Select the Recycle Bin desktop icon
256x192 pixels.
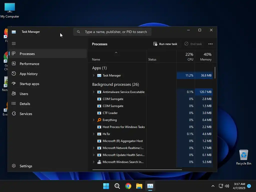[243, 157]
